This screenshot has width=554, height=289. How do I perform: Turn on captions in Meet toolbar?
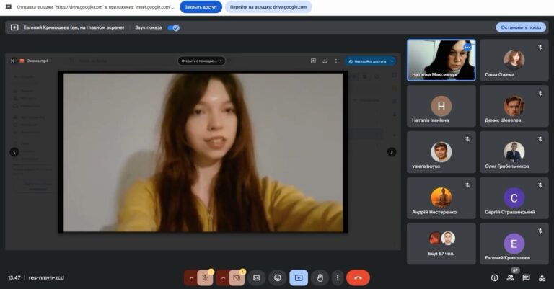pos(257,277)
